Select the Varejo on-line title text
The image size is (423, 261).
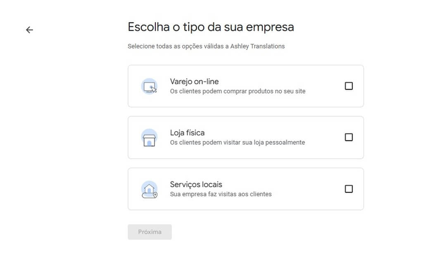[x=194, y=81]
